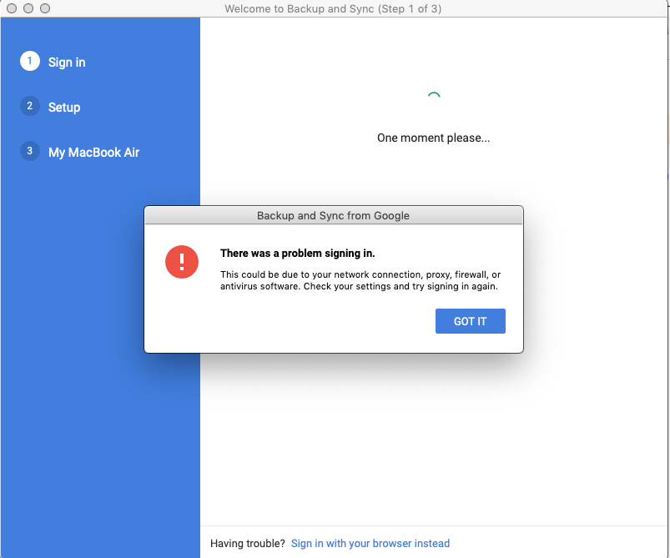Viewport: 670px width, 558px height.
Task: Click the GOT IT button
Action: click(470, 321)
